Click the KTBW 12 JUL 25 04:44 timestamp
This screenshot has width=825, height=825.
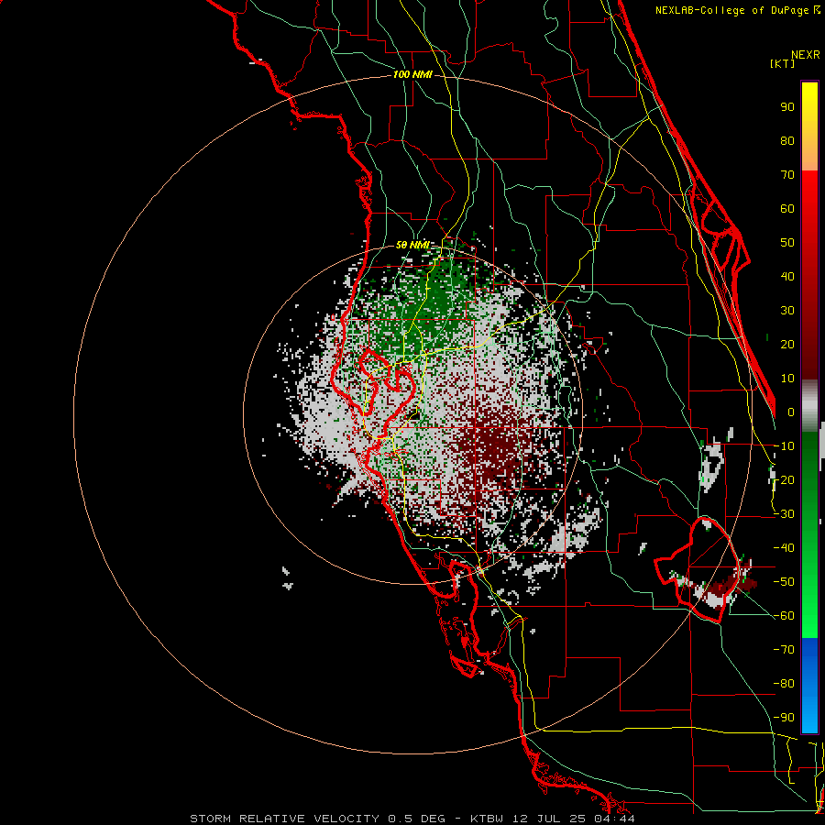(x=553, y=819)
